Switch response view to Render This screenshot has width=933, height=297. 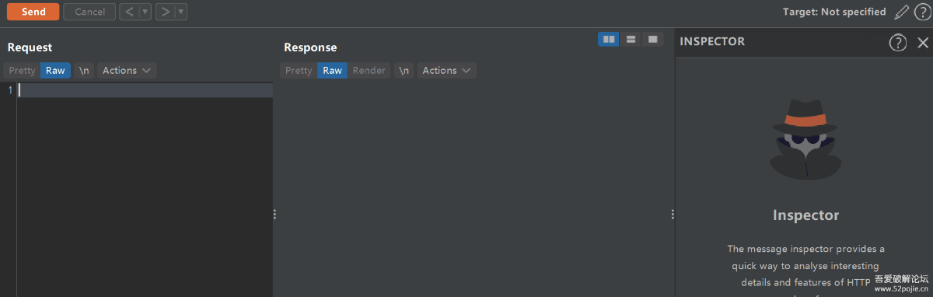click(x=369, y=70)
